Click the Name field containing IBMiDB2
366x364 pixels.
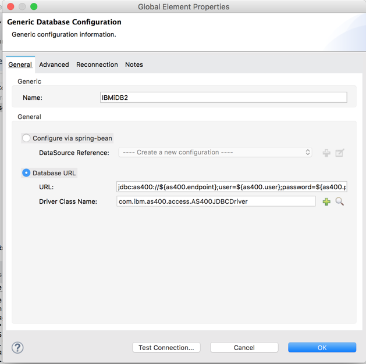click(223, 98)
